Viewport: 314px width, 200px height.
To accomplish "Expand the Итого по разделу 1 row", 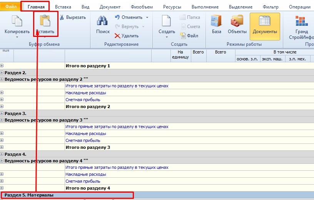I will point(2,65).
